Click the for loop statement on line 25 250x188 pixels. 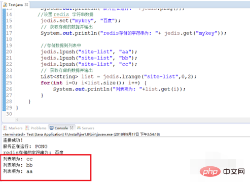click(x=93, y=83)
